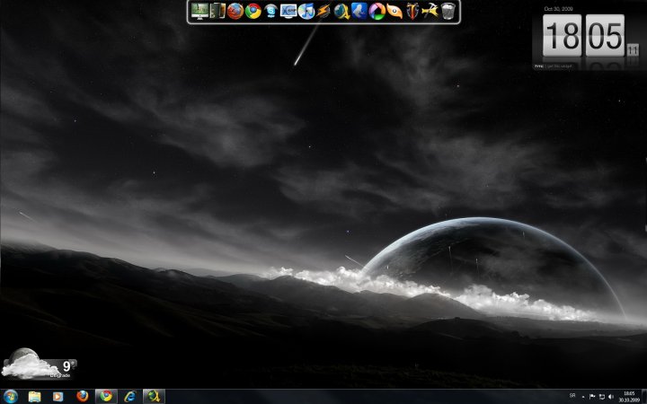Click the SR language indicator
Screen dimensions: 647x404
point(572,396)
